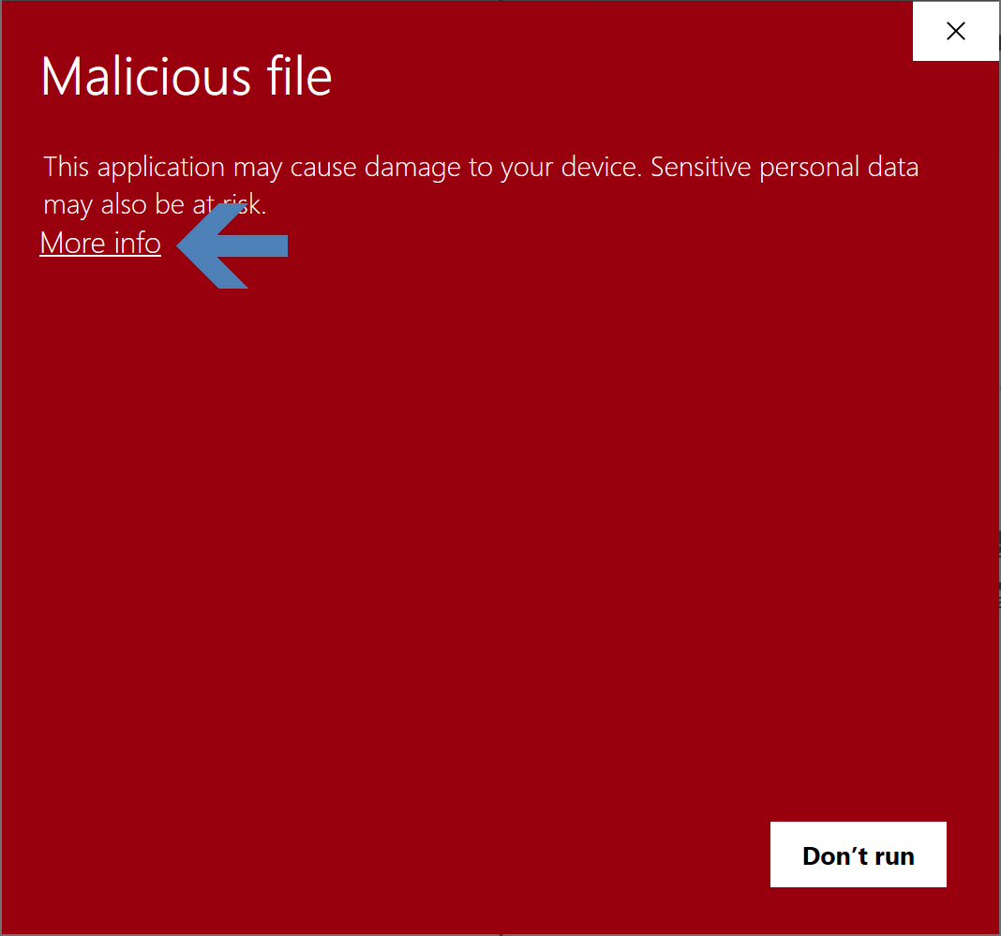Select Don't run to block the application

coord(858,854)
